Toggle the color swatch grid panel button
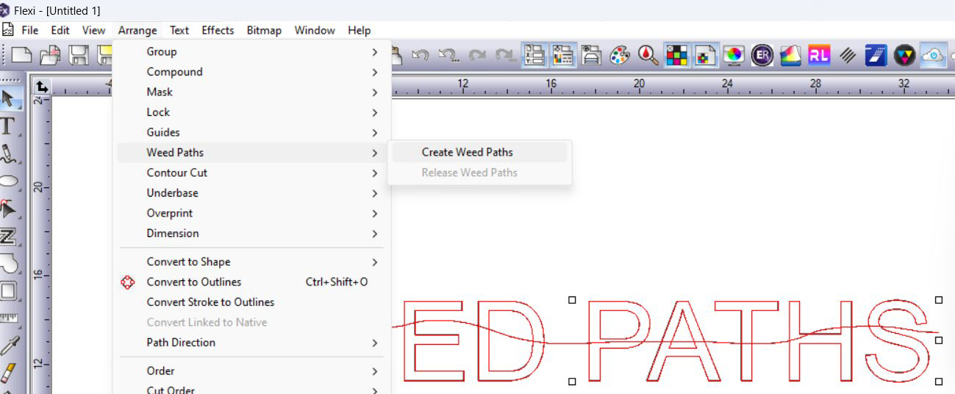The height and width of the screenshot is (394, 955). pos(676,56)
